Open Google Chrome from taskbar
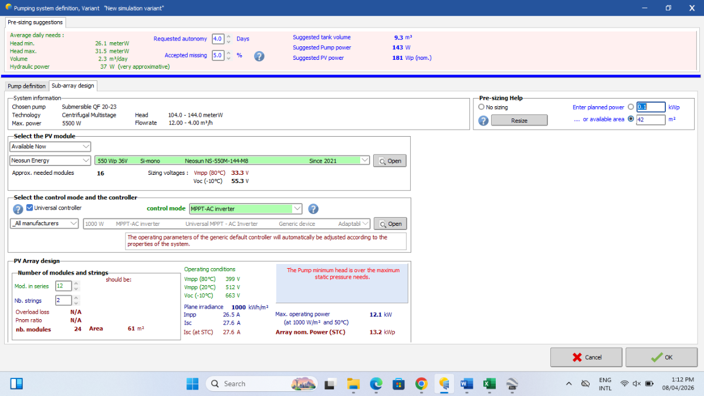Screen dimensions: 704x396 click(x=421, y=384)
